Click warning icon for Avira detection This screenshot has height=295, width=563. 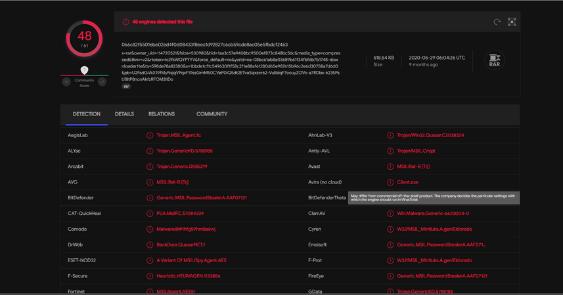click(x=390, y=182)
